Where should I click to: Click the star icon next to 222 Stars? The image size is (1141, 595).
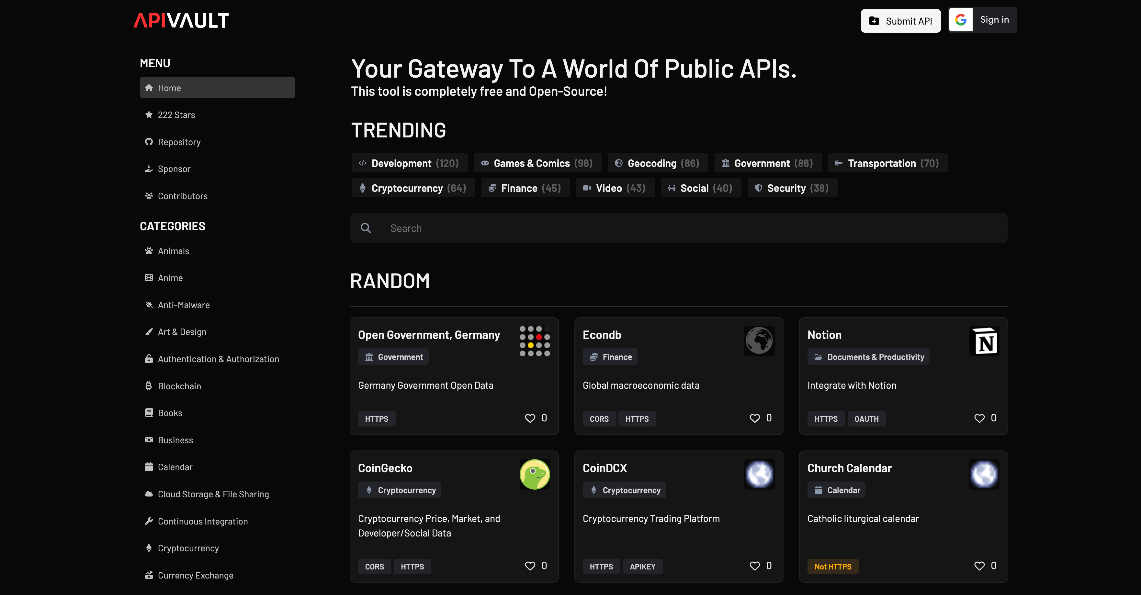point(149,114)
